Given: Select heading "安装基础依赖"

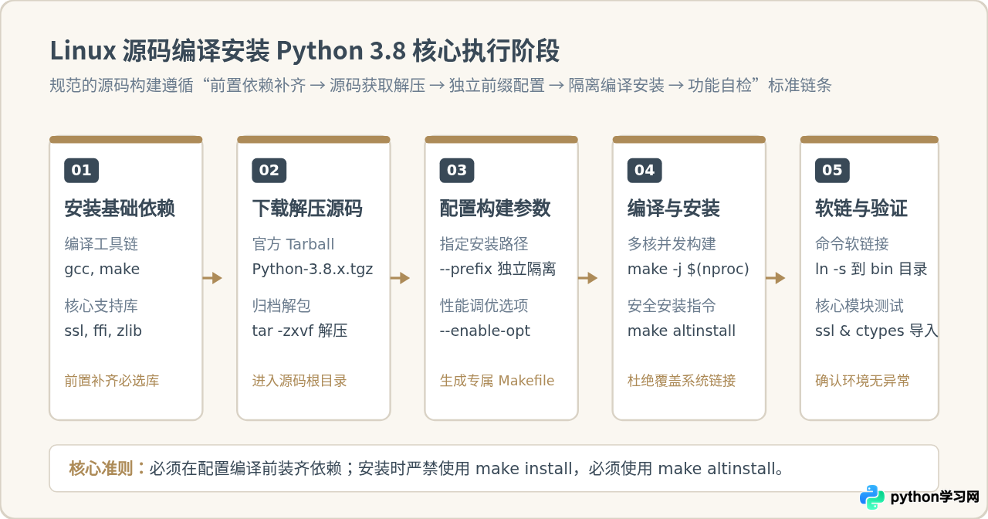Looking at the screenshot, I should click(x=120, y=209).
